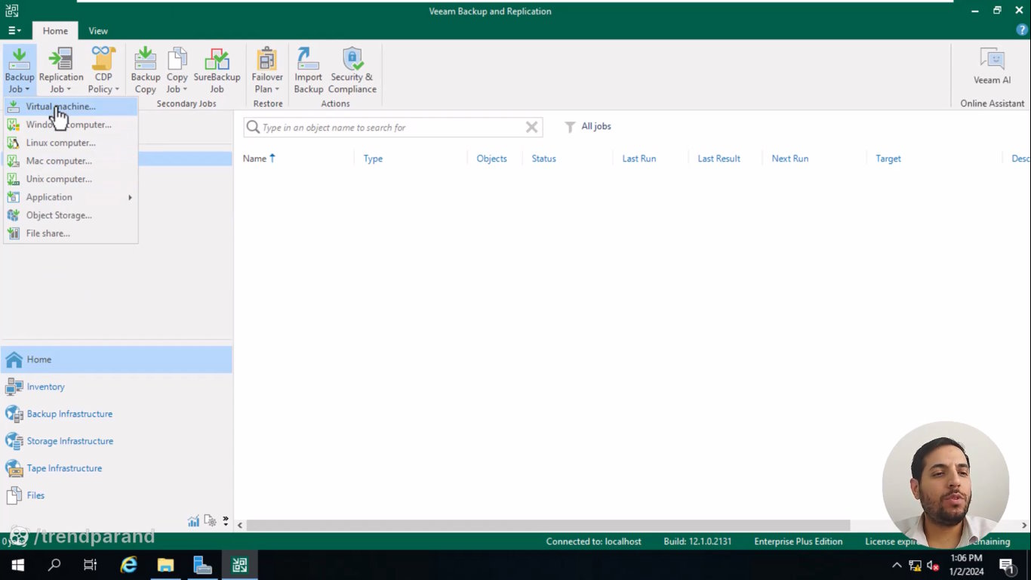
Task: Click the Copy Job ribbon icon
Action: (177, 70)
